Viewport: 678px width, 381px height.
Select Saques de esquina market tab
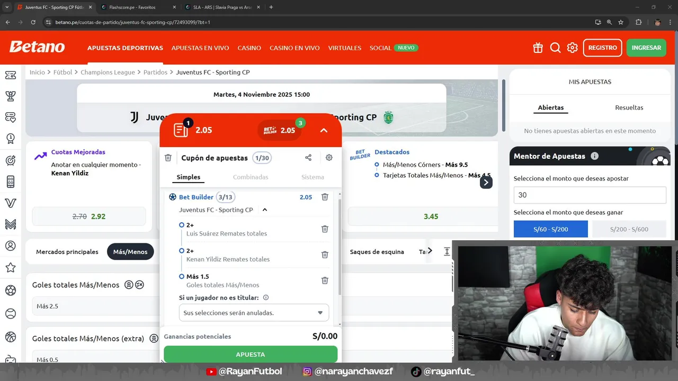tap(377, 252)
